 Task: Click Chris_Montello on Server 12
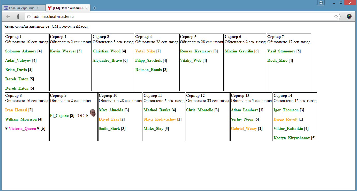(x=200, y=110)
